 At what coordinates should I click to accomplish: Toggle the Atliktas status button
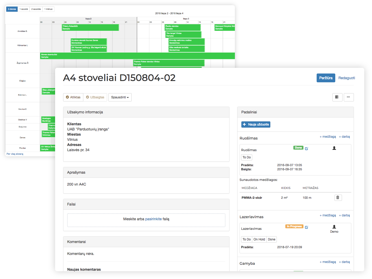(x=73, y=97)
